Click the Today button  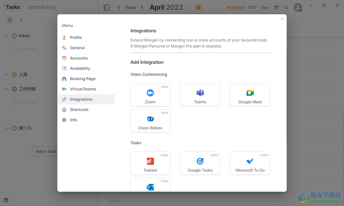tap(130, 7)
